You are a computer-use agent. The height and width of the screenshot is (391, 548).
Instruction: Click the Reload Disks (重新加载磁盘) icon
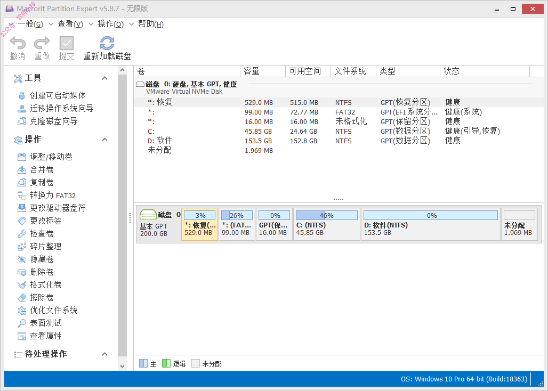(107, 43)
